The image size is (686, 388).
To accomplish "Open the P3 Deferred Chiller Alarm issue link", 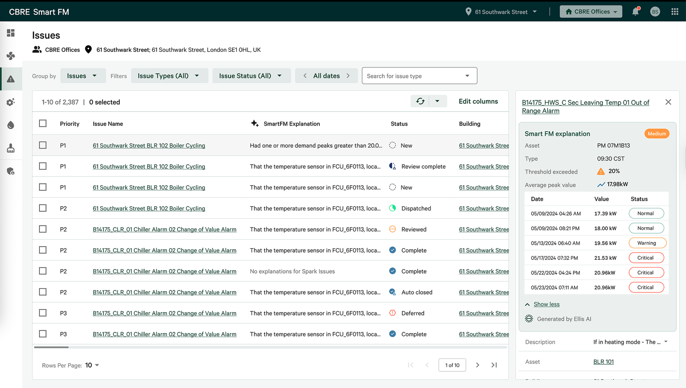I will [165, 313].
